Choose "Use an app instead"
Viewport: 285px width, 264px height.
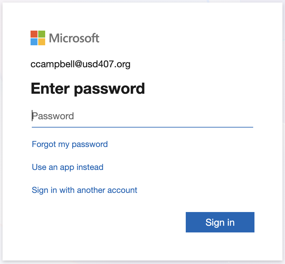(x=67, y=167)
